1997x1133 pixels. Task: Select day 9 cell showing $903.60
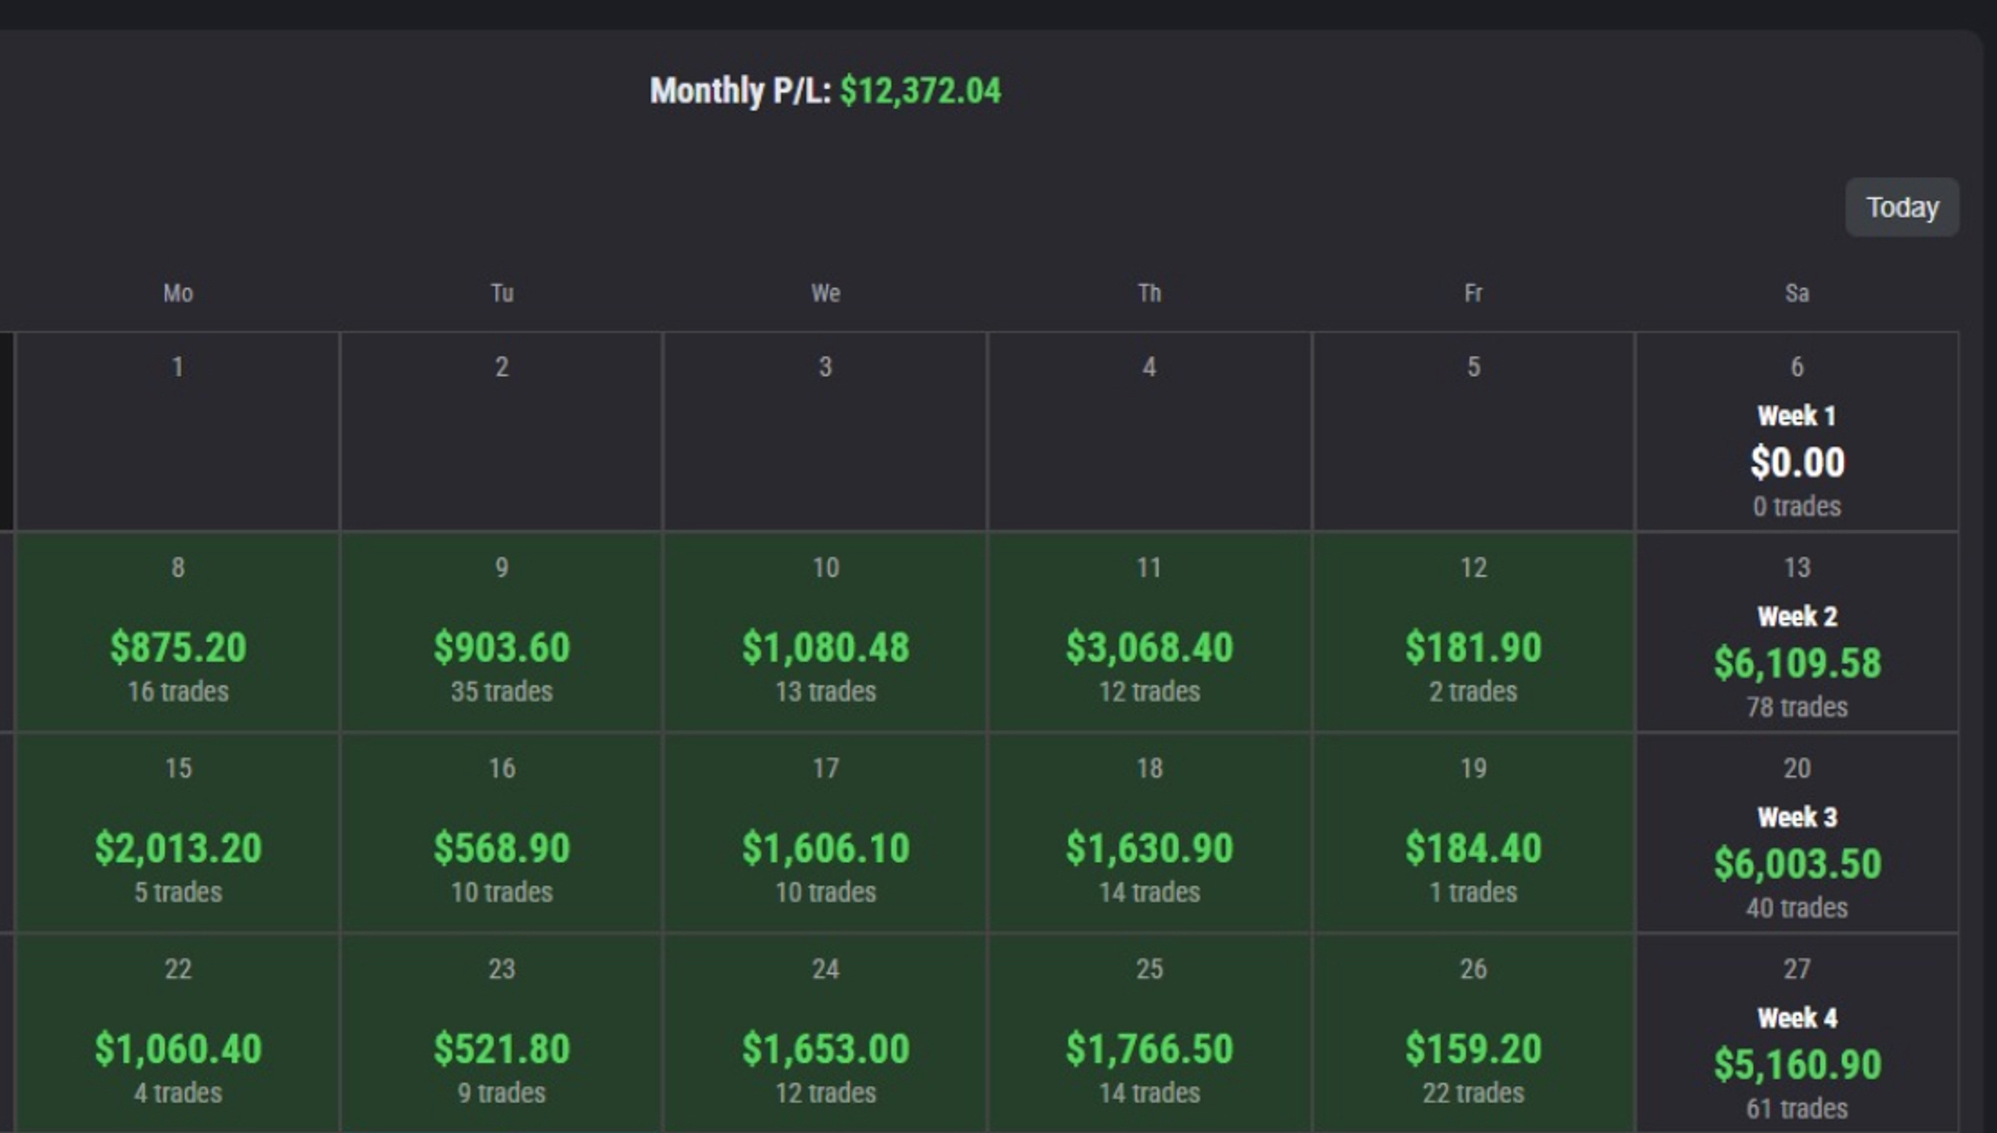tap(501, 632)
